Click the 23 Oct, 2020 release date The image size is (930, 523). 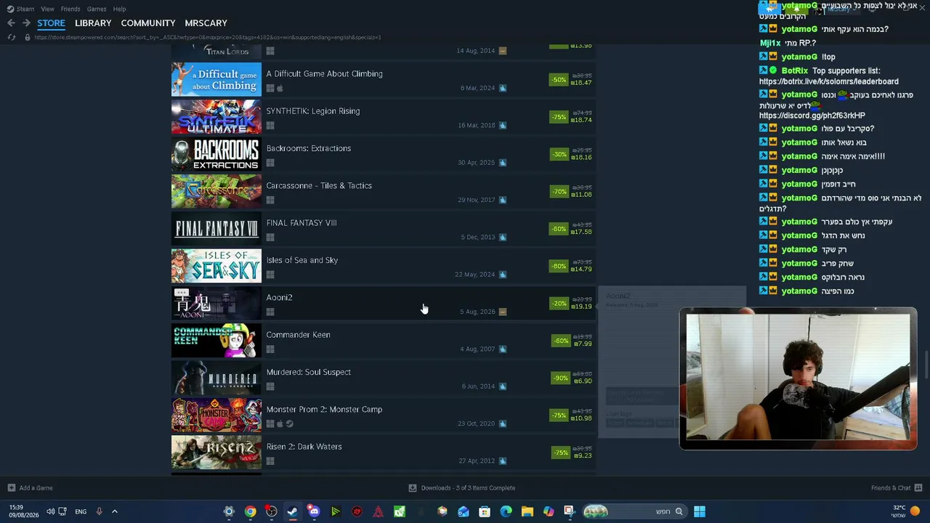477,423
